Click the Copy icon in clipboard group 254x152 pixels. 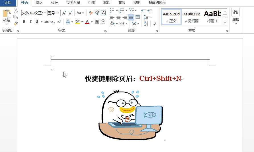pyautogui.click(x=16, y=17)
